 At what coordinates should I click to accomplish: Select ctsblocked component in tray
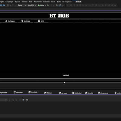point(77,93)
